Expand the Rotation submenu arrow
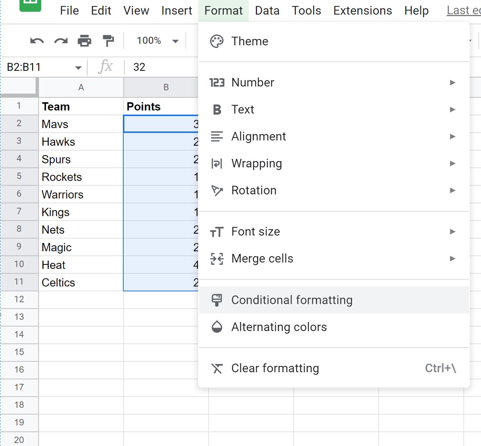Screen dimensions: 481x446 coord(453,190)
